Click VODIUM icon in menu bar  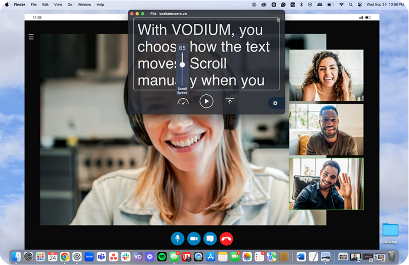point(293,5)
